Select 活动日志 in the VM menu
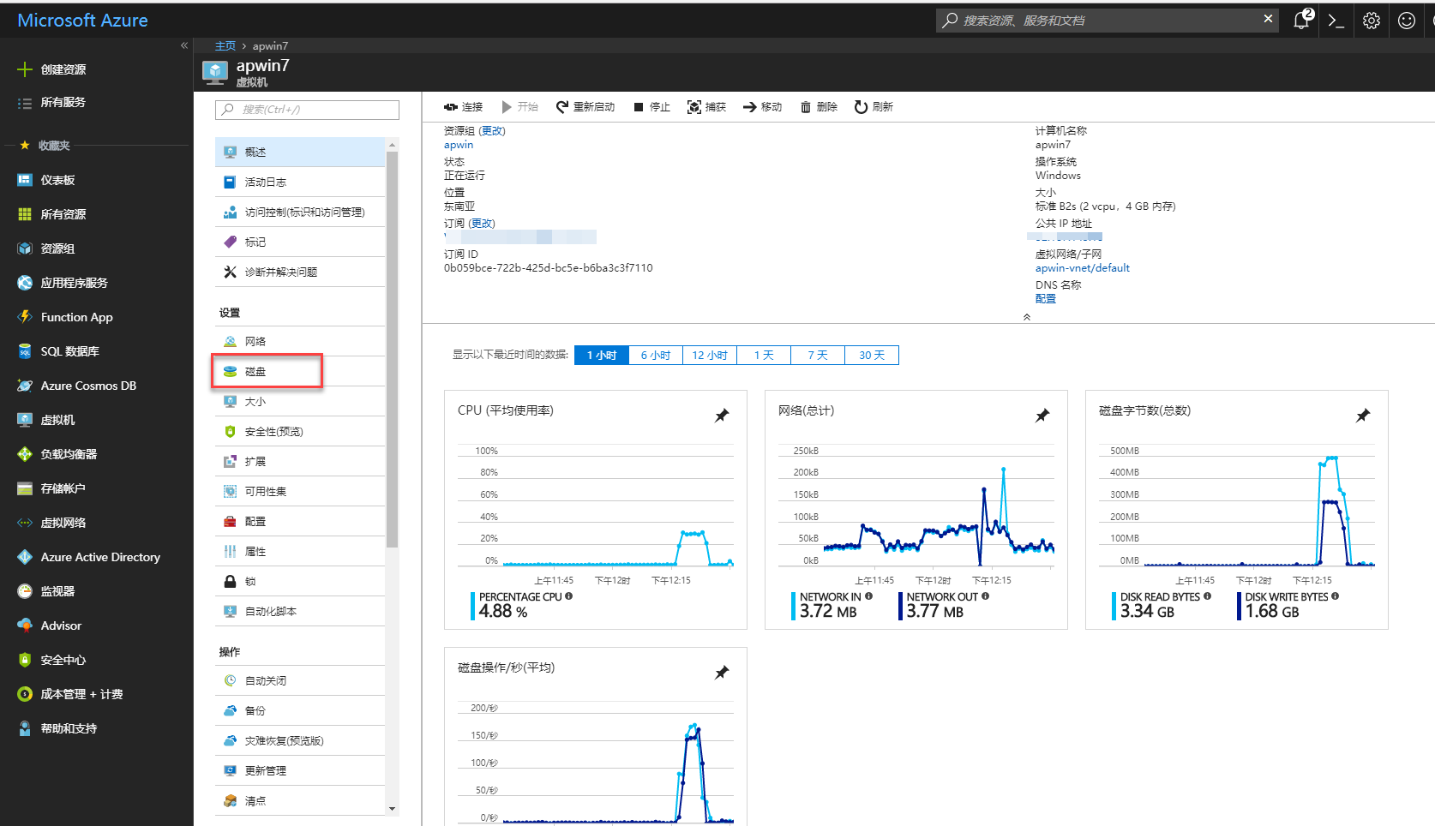 [x=300, y=182]
